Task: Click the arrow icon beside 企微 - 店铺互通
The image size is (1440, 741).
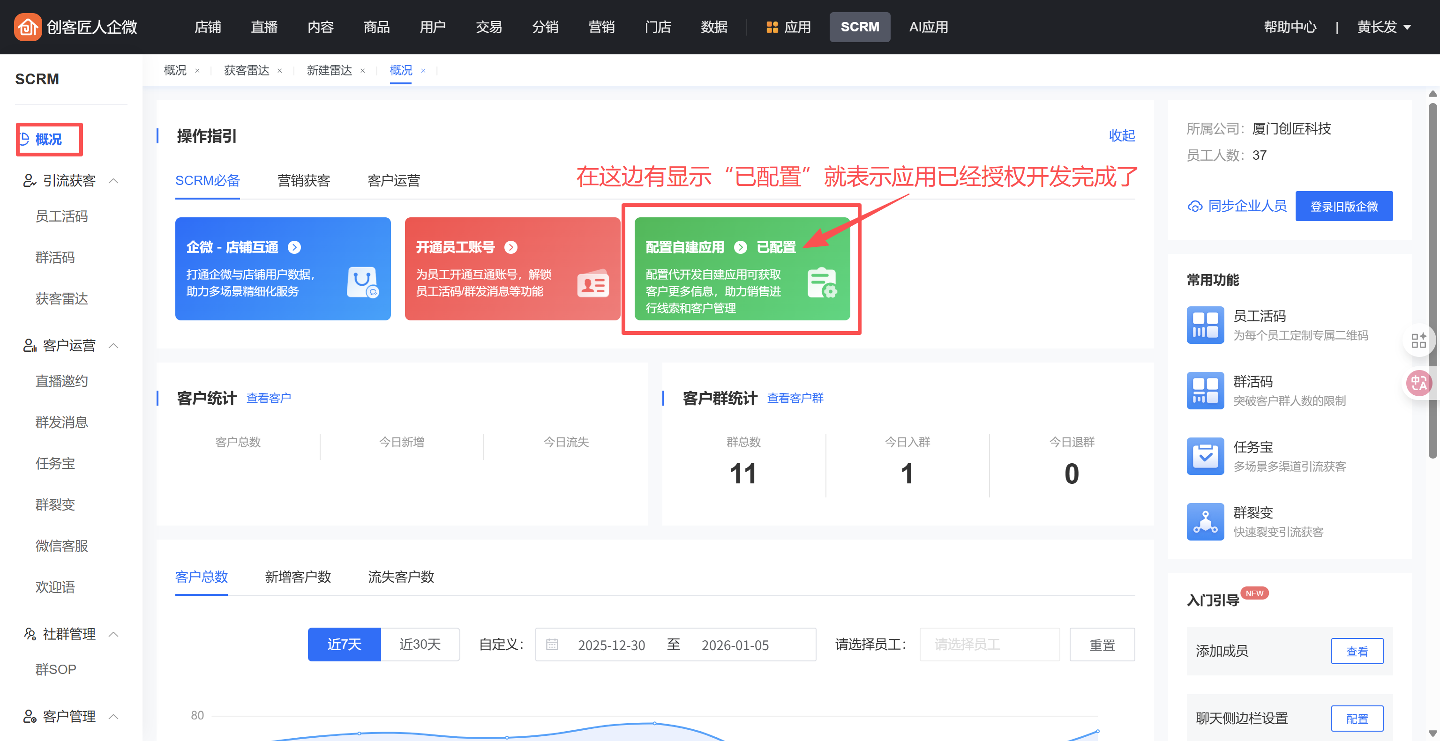Action: pos(294,247)
